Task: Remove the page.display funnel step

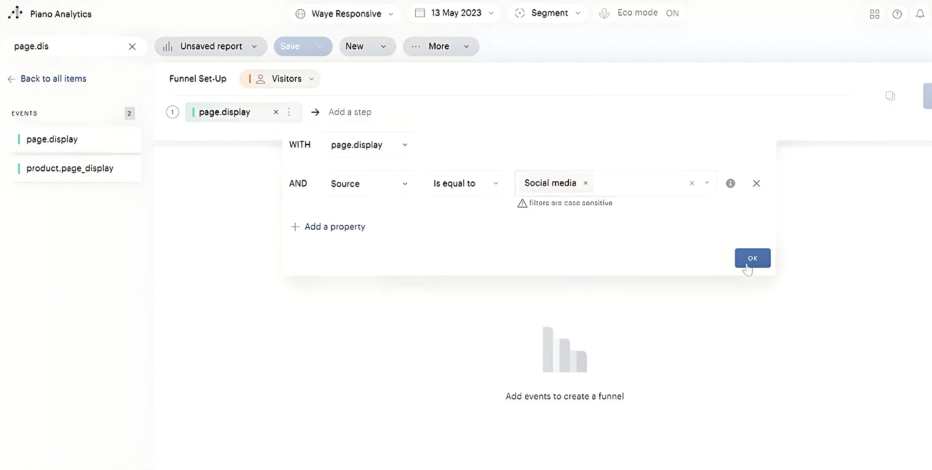Action: pos(276,112)
